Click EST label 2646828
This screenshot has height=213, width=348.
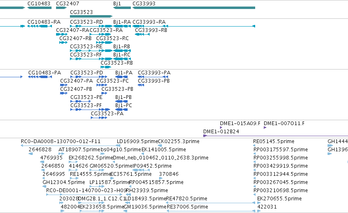(x=40, y=150)
